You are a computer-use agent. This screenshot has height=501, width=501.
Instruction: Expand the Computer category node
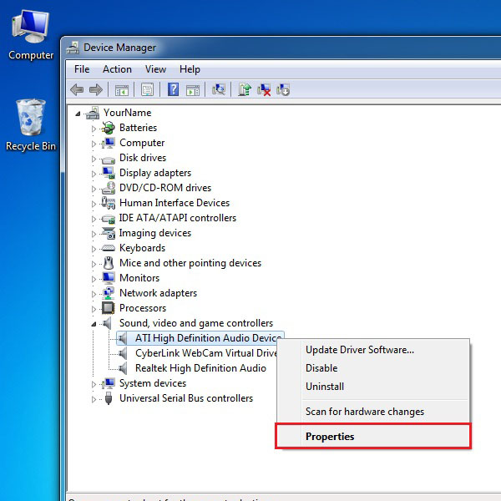[x=94, y=144]
